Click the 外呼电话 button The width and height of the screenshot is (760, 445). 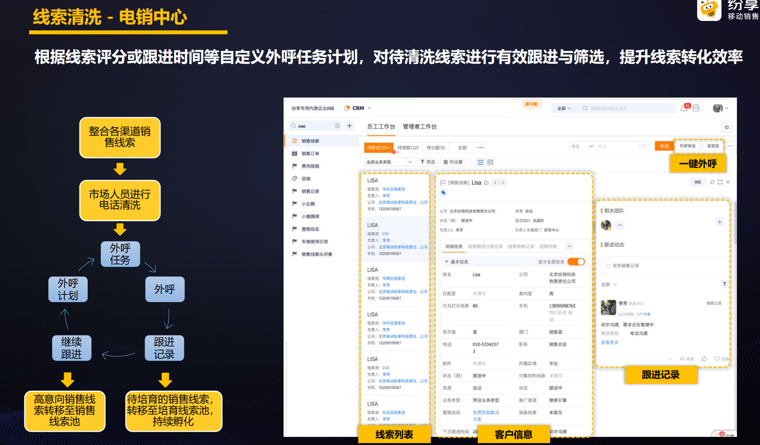(687, 146)
